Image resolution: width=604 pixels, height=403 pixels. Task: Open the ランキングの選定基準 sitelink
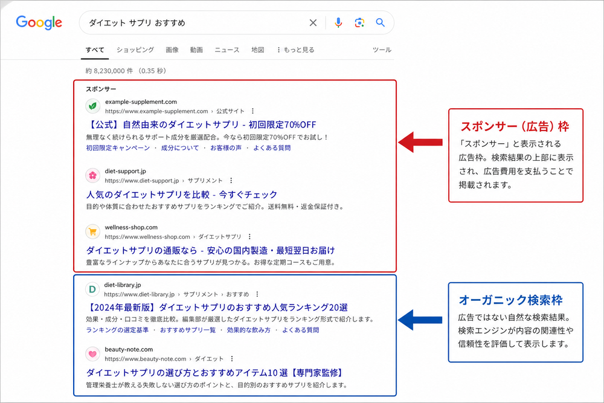click(117, 330)
